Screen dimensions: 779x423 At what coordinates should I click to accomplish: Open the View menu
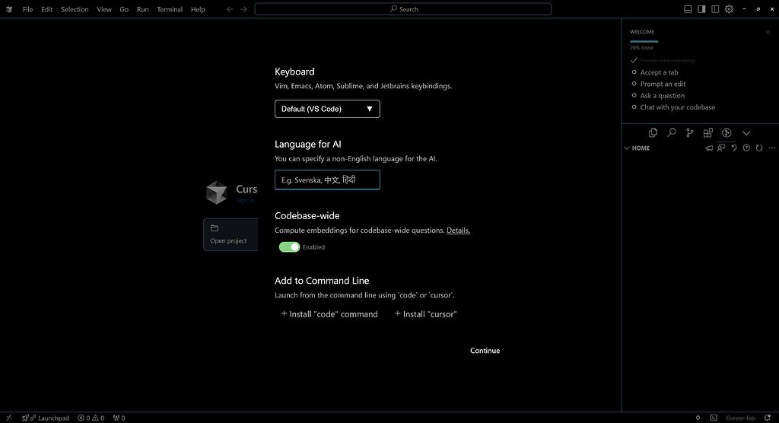(103, 9)
